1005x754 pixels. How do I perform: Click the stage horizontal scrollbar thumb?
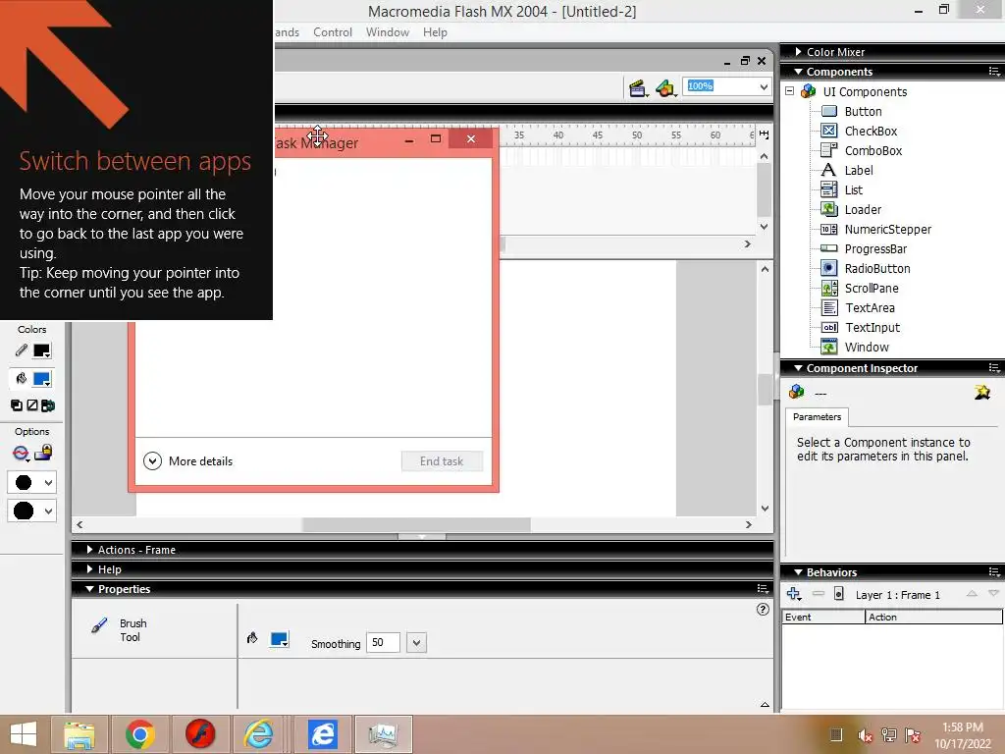[x=416, y=524]
